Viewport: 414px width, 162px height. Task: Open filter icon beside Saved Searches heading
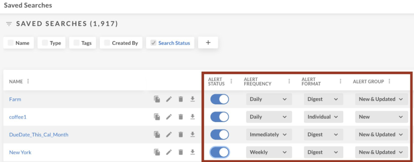click(9, 24)
